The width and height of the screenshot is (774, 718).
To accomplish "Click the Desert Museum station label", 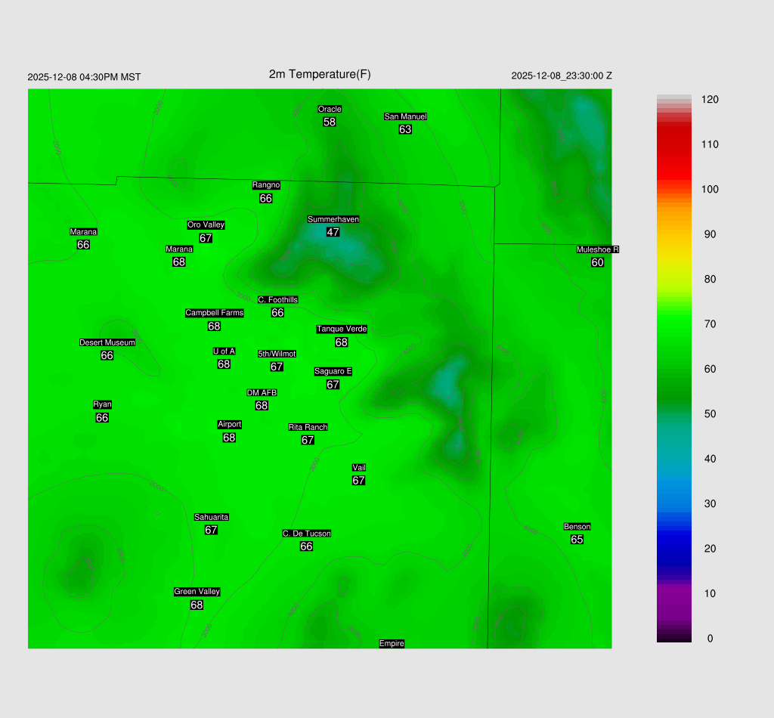I will [x=107, y=342].
